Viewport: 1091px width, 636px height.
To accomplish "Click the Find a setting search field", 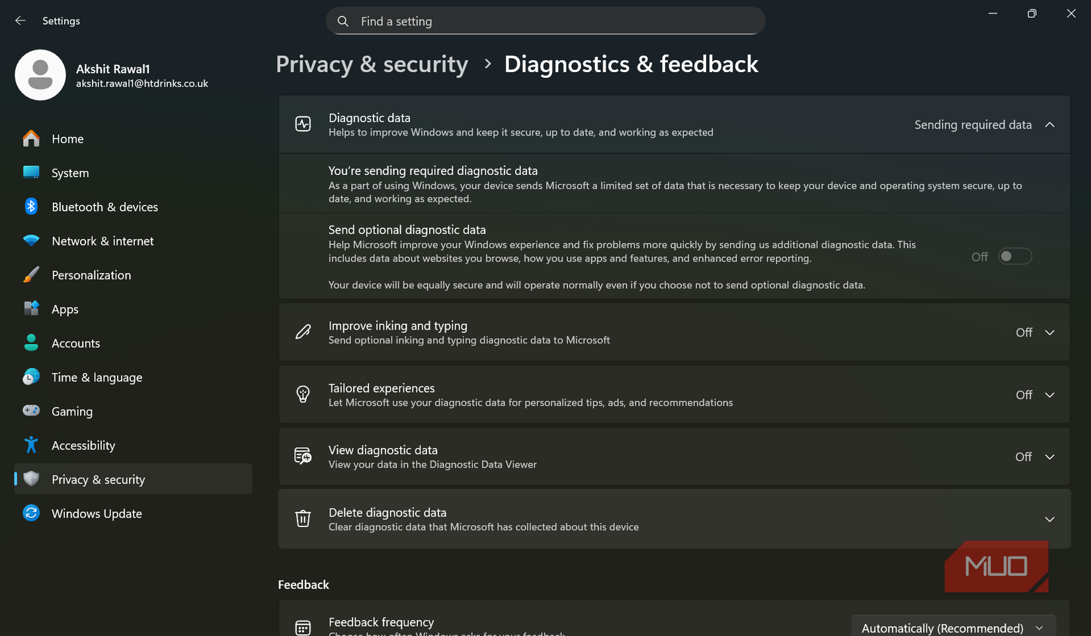I will point(545,20).
